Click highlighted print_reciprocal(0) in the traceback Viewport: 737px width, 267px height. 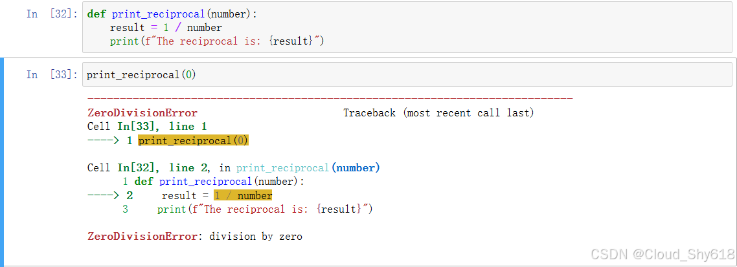193,140
